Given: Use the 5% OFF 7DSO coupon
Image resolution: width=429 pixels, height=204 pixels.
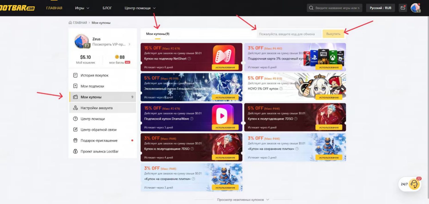Looking at the screenshot, I should point(329,127).
